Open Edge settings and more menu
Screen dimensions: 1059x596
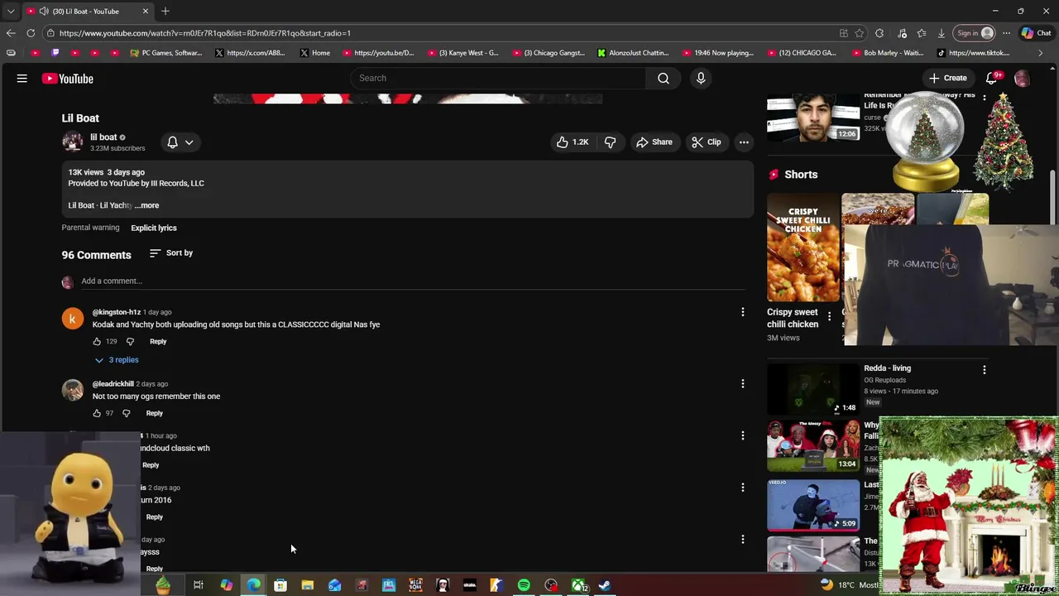tap(1006, 33)
